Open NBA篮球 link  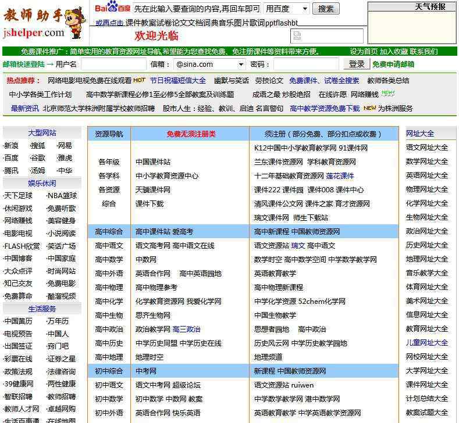click(x=62, y=196)
